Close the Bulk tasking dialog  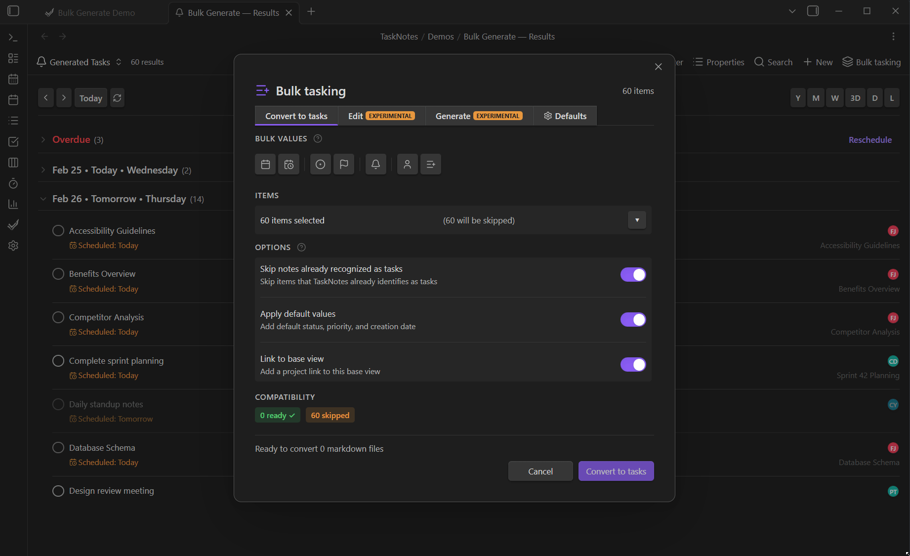pos(658,67)
